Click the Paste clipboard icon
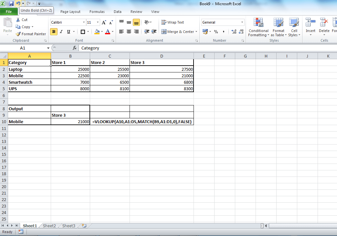Screen dimensions: 337x236 point(8,23)
